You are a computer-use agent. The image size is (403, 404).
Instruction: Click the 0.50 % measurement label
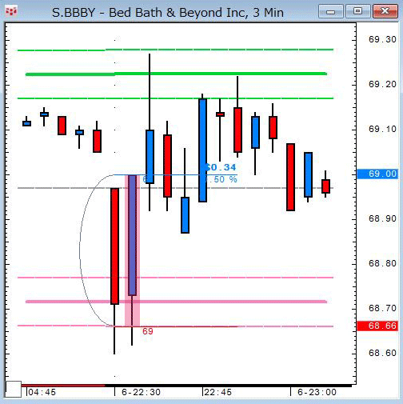click(221, 179)
